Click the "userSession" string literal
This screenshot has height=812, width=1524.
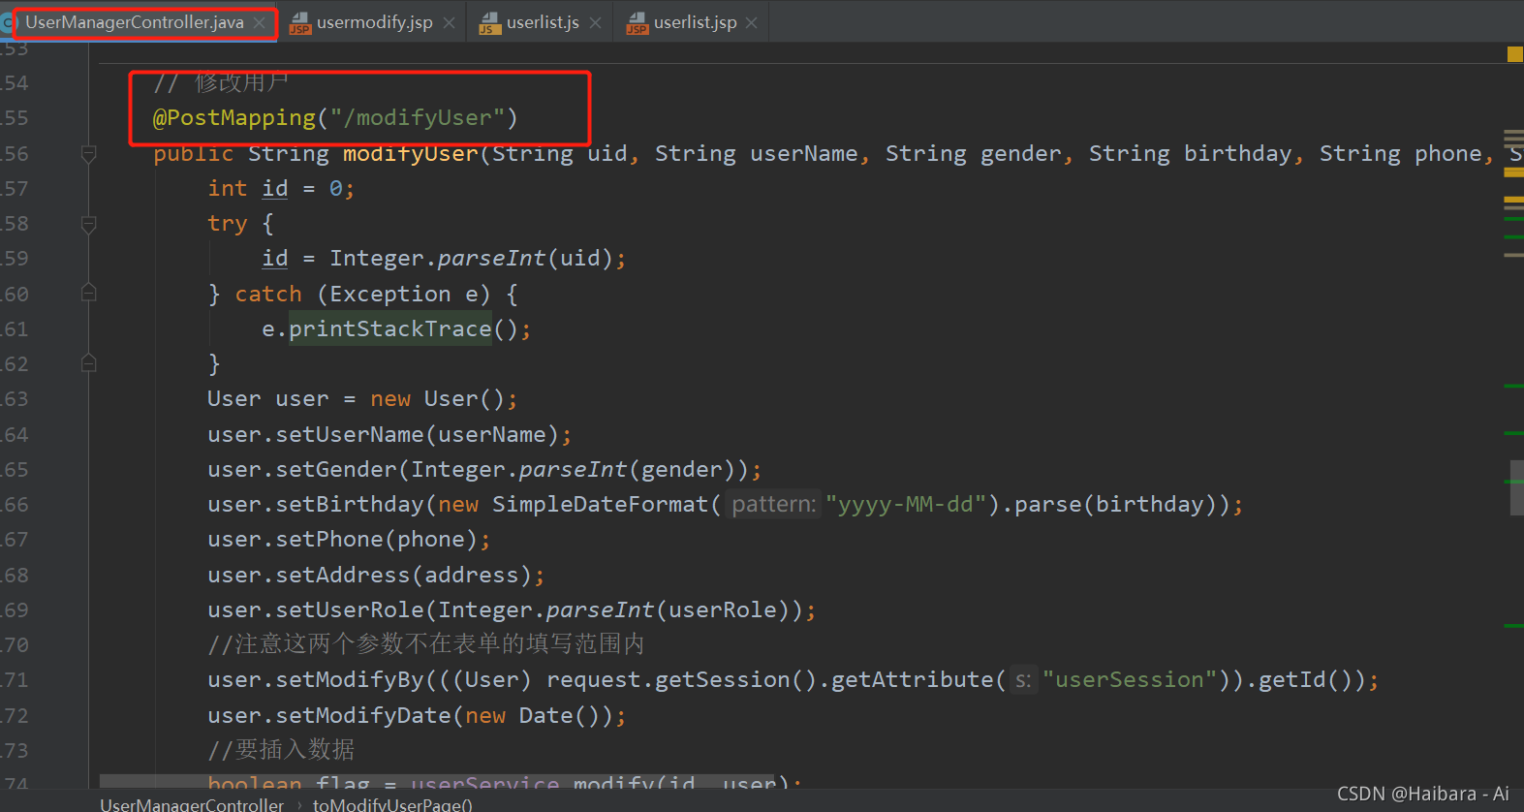coord(1130,680)
